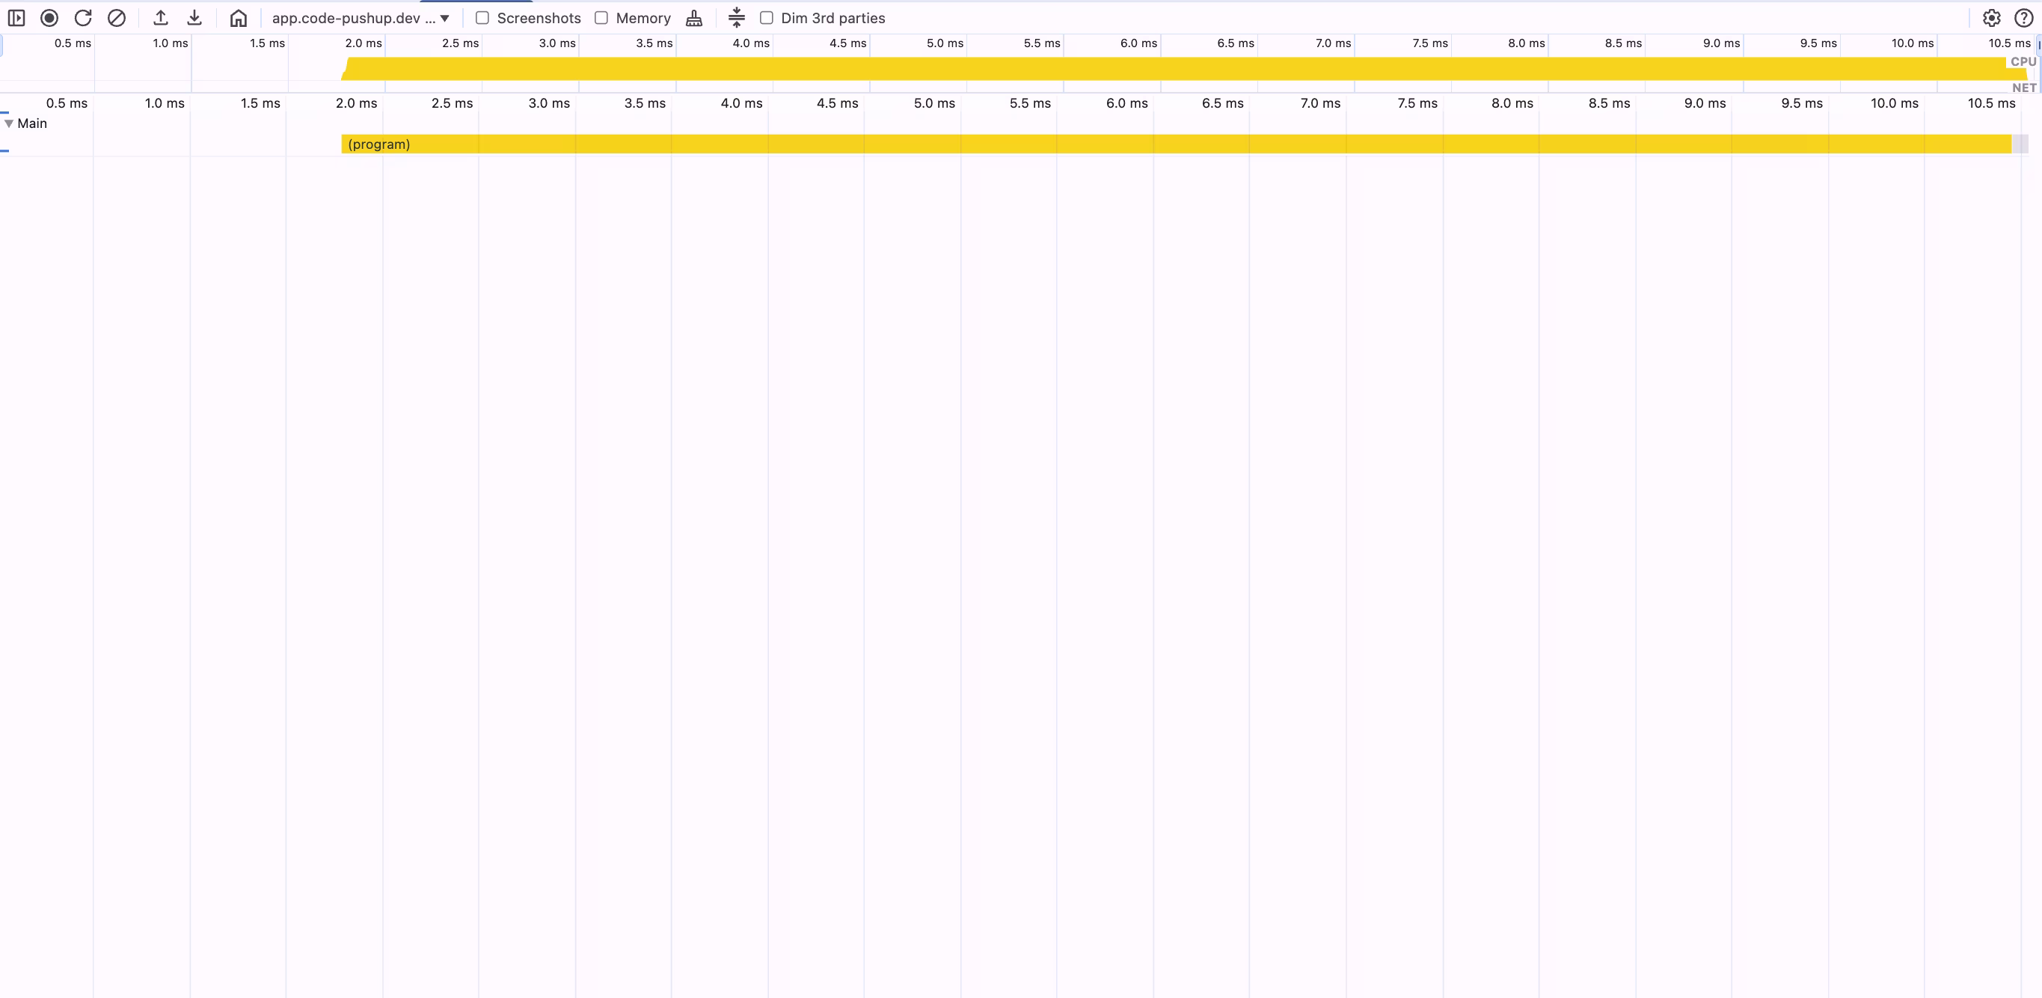Viewport: 2042px width, 998px height.
Task: Click record and reload icon
Action: click(83, 17)
